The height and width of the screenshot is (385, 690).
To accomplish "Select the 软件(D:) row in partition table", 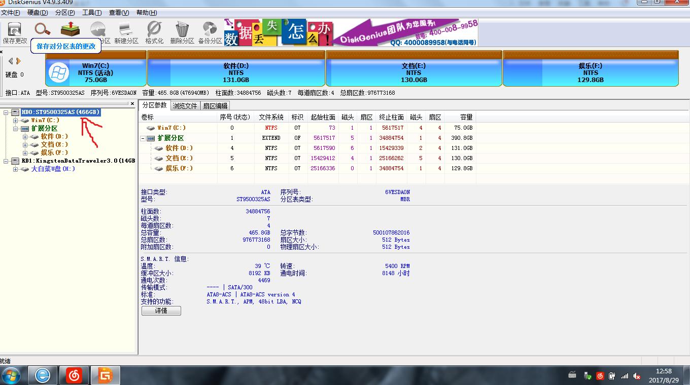I will pos(307,148).
